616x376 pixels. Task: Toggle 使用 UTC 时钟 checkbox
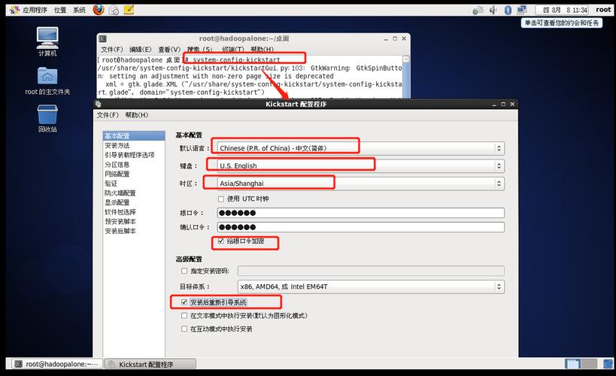[221, 199]
